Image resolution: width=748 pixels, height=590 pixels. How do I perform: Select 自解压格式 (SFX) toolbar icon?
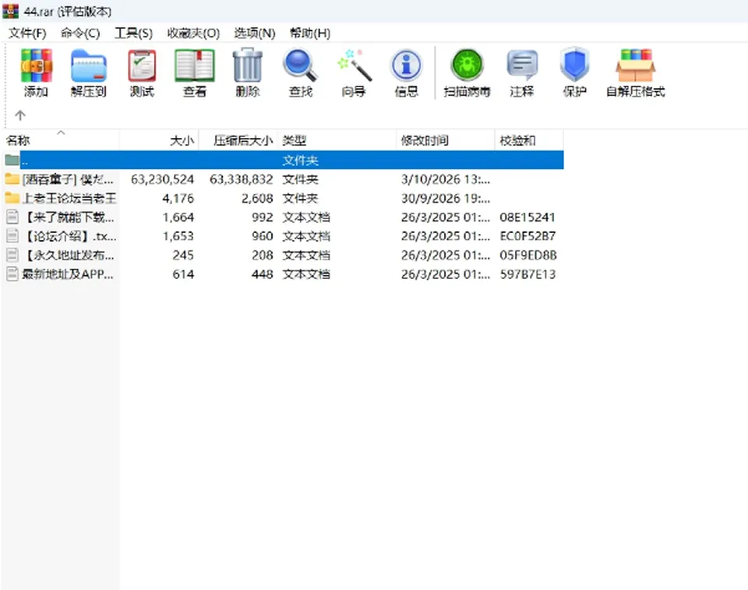click(635, 72)
